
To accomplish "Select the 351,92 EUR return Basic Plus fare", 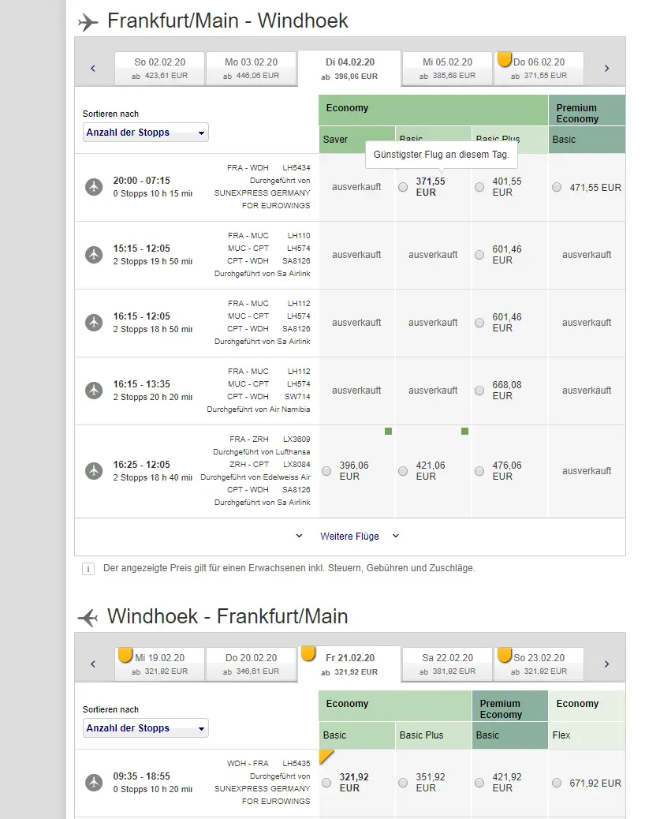I will point(403,783).
